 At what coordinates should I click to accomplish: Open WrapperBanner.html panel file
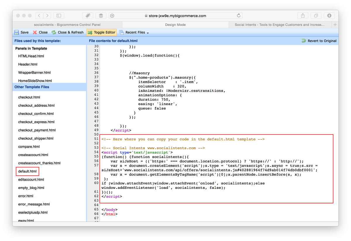pyautogui.click(x=34, y=72)
